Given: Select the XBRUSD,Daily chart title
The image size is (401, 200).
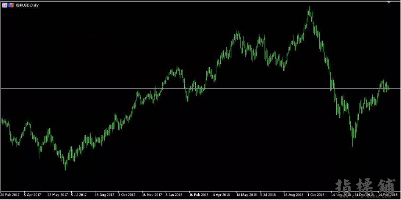Looking at the screenshot, I should point(27,5).
